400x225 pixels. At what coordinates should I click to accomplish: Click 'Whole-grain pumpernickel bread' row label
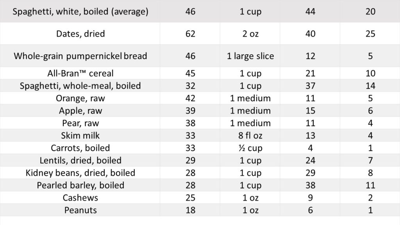[x=80, y=56]
